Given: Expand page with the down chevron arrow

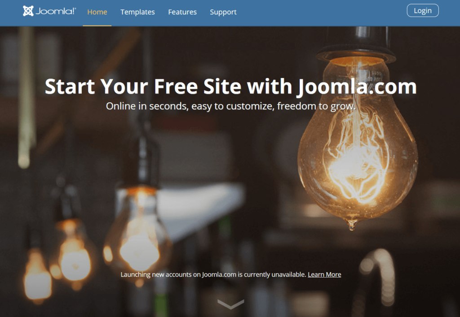Looking at the screenshot, I should (x=230, y=304).
